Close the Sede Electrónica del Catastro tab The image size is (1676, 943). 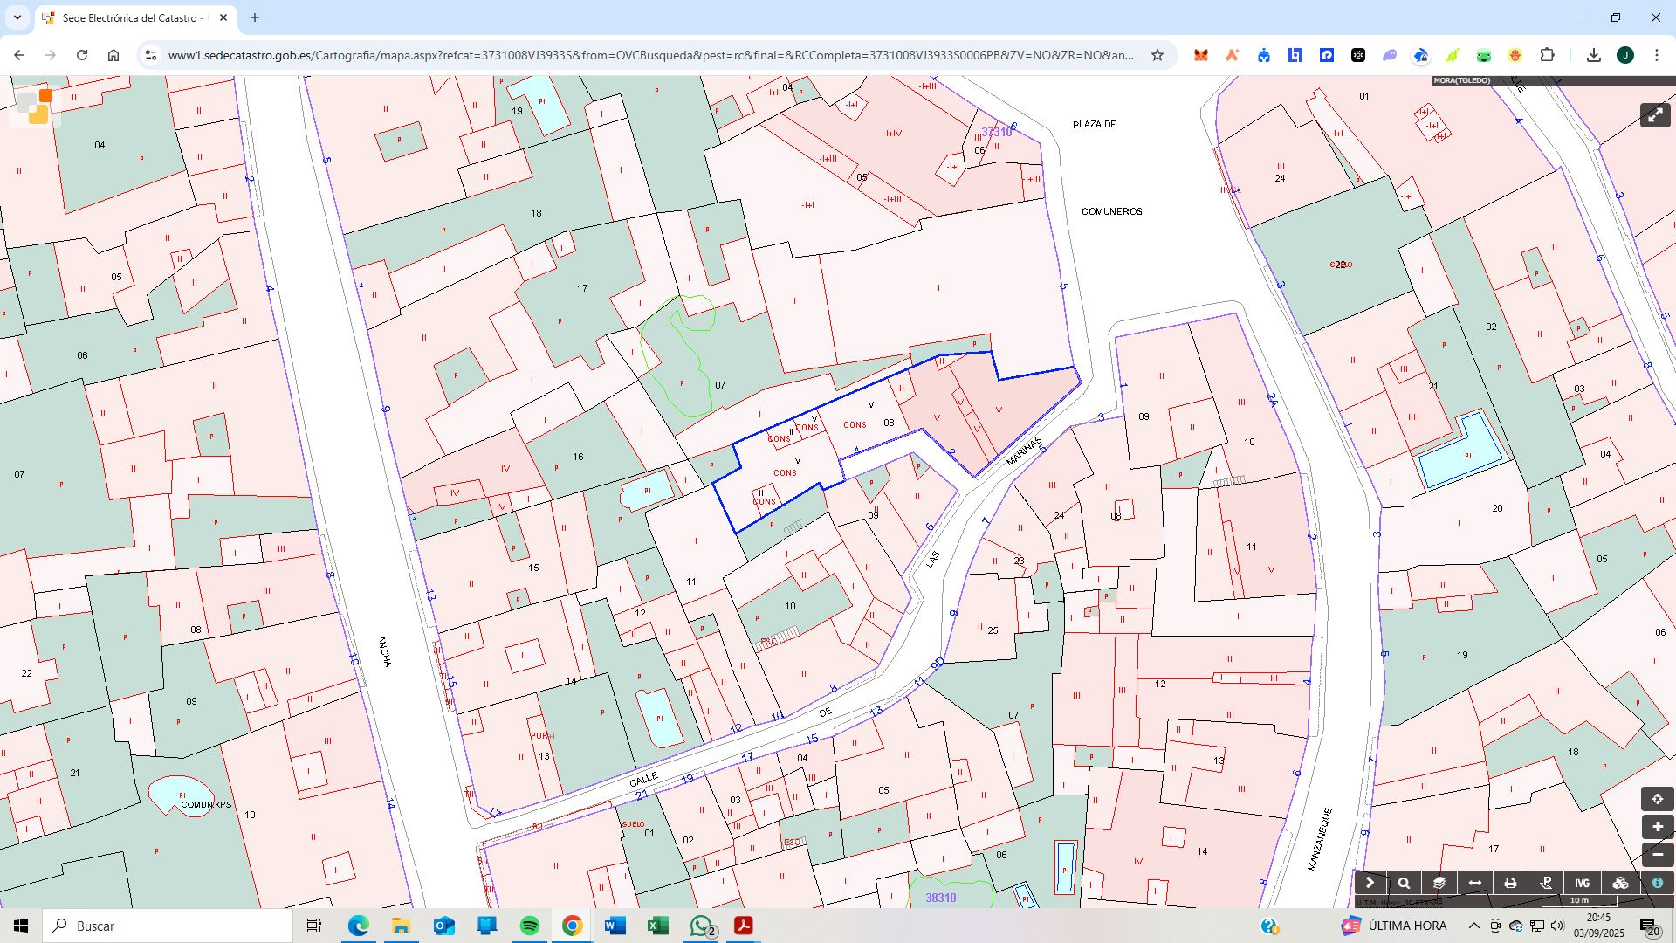223,17
